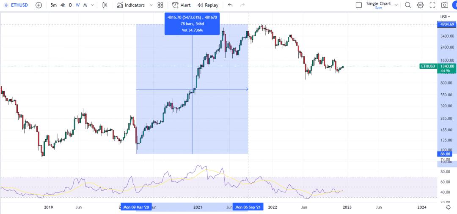The image size is (457, 214).
Task: Open chart settings gear in toolbar
Action: pos(420,5)
